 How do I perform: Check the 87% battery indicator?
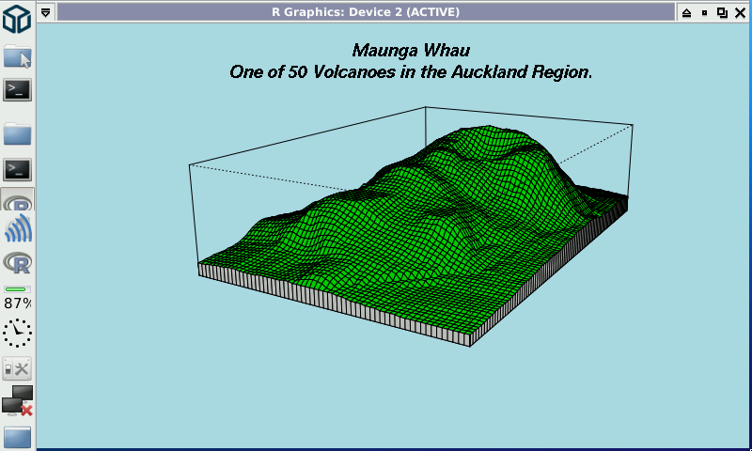click(18, 298)
